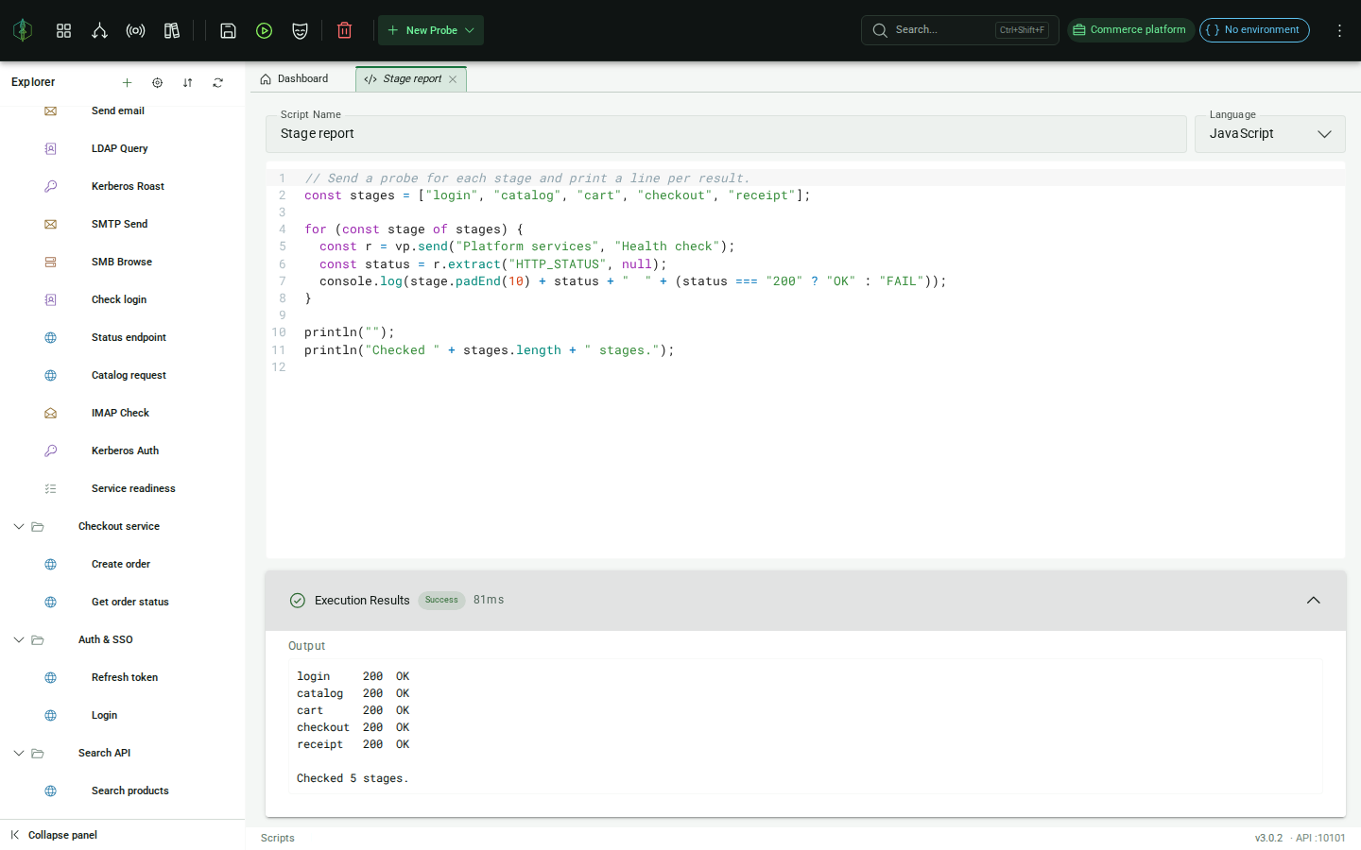Open the Refresh token request
Viewport: 1361px width, 850px height.
pos(123,677)
